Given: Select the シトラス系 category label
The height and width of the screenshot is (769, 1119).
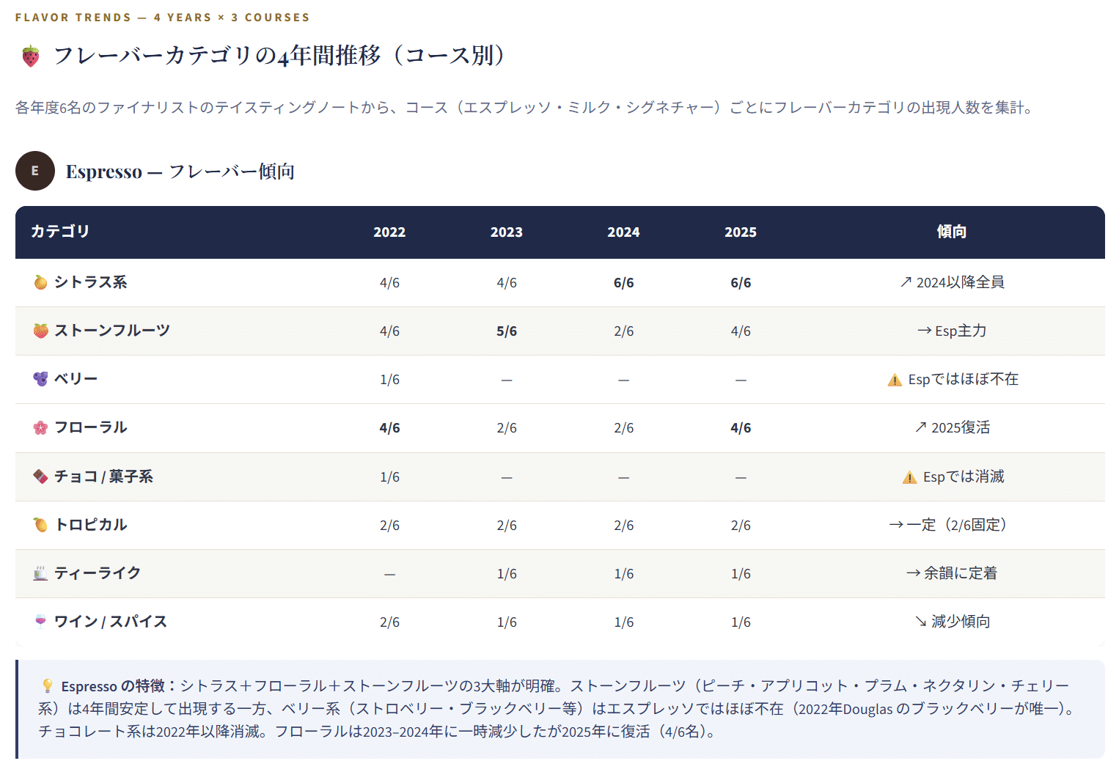Looking at the screenshot, I should (90, 282).
